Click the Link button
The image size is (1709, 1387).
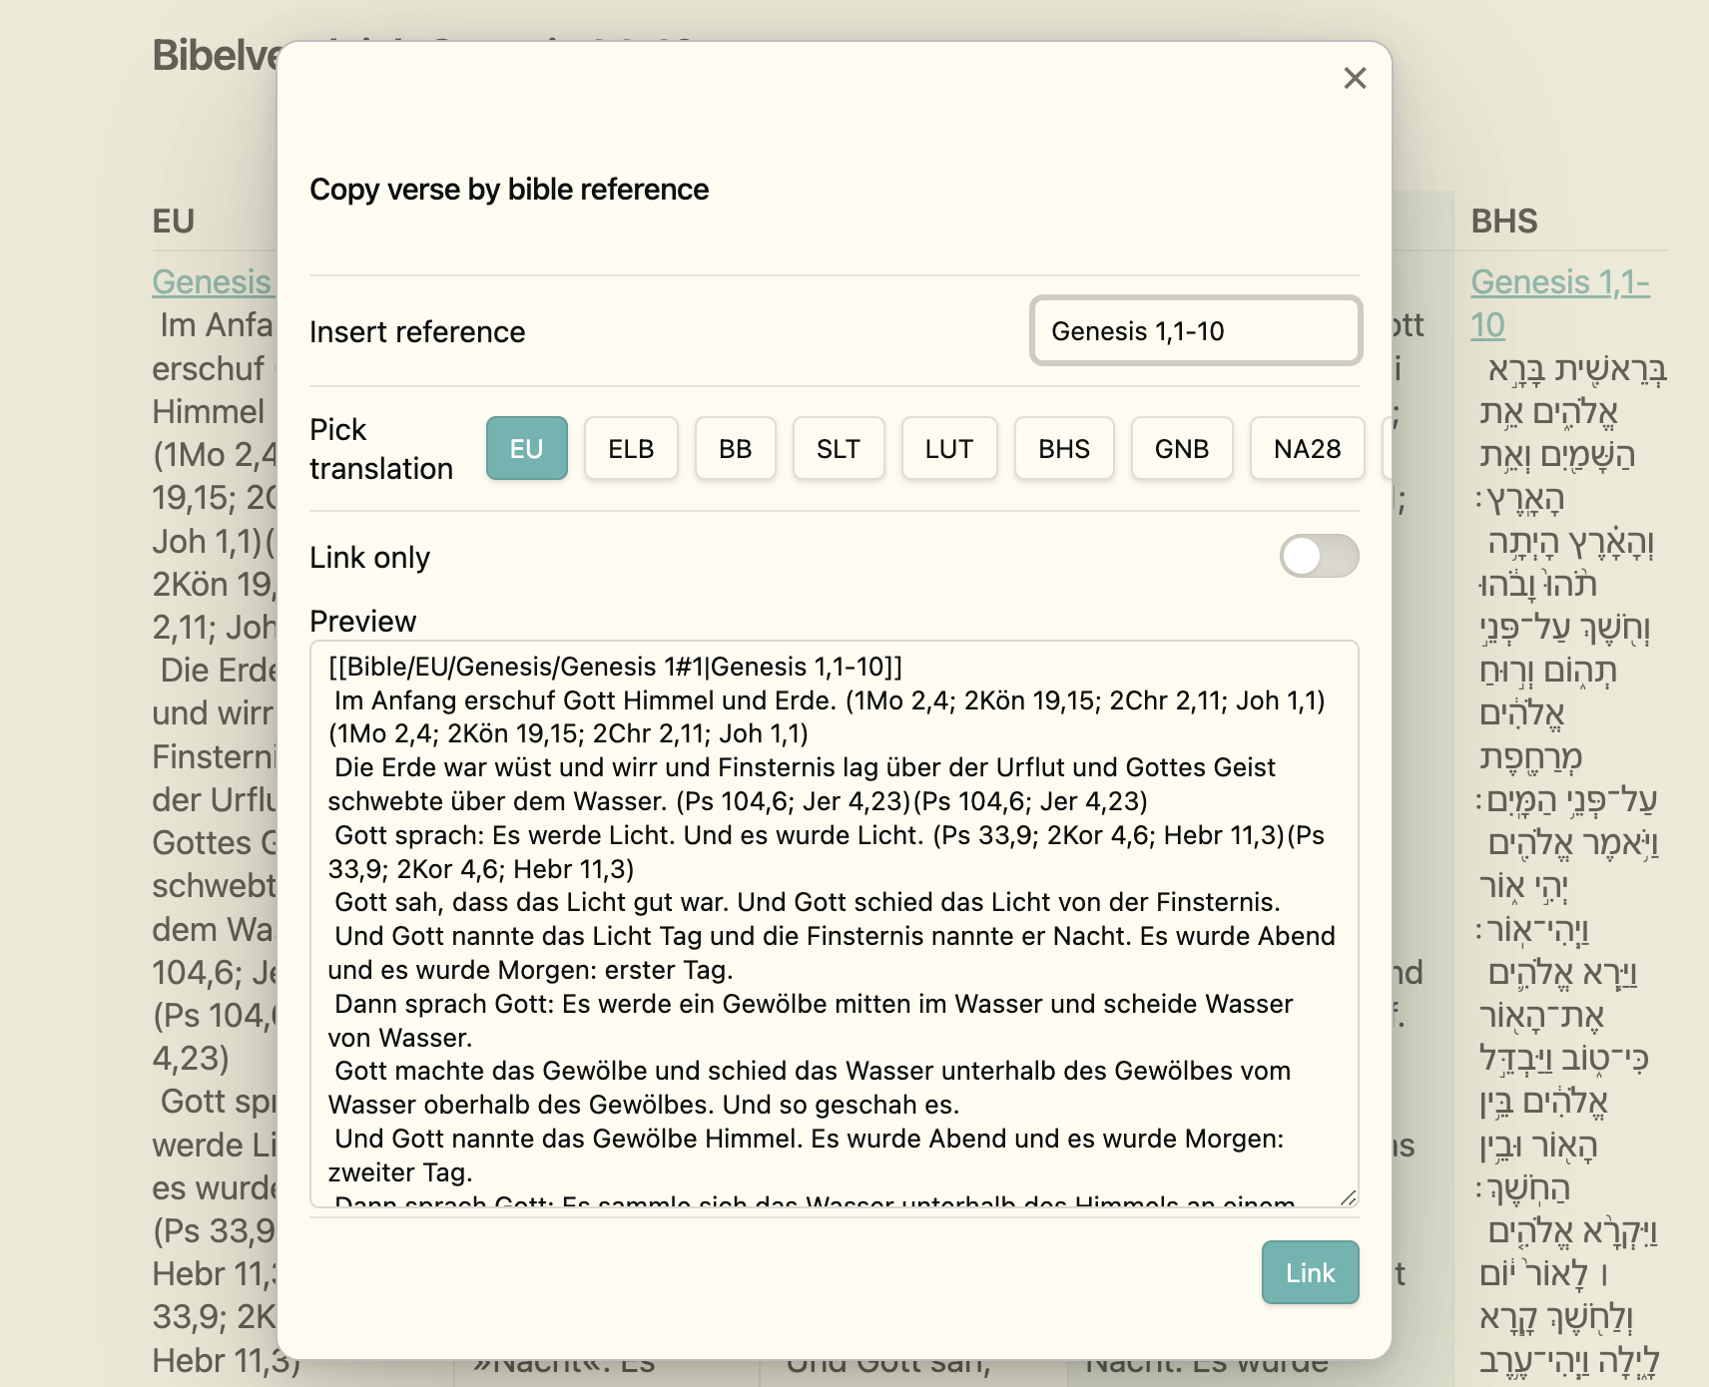[x=1311, y=1272]
